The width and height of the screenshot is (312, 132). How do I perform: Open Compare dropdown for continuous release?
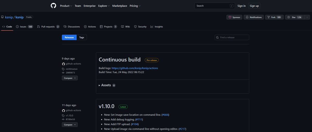click(70, 78)
